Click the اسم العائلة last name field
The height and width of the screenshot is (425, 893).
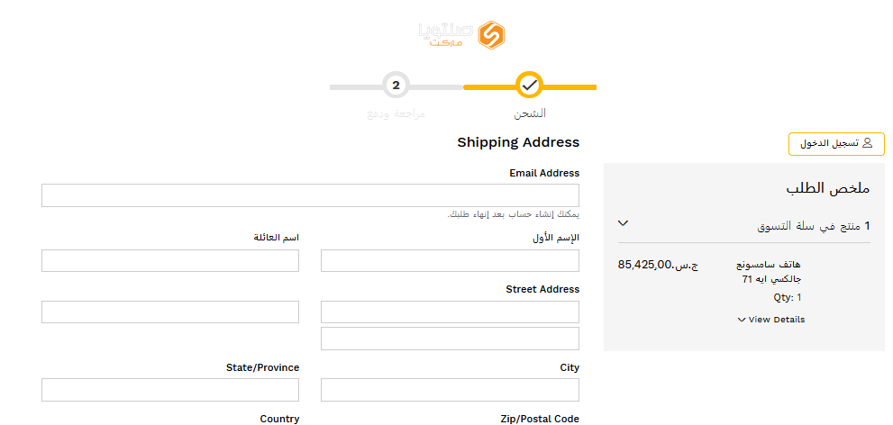point(170,260)
